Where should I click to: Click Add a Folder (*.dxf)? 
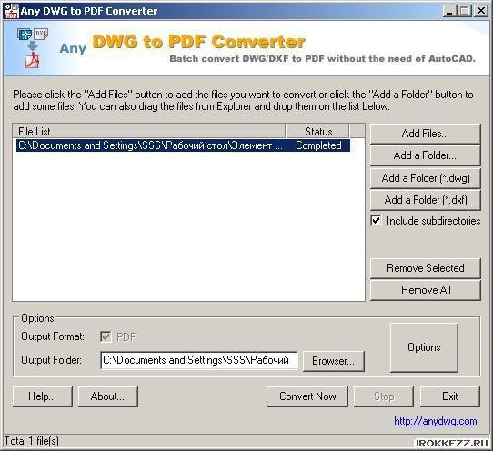(426, 200)
